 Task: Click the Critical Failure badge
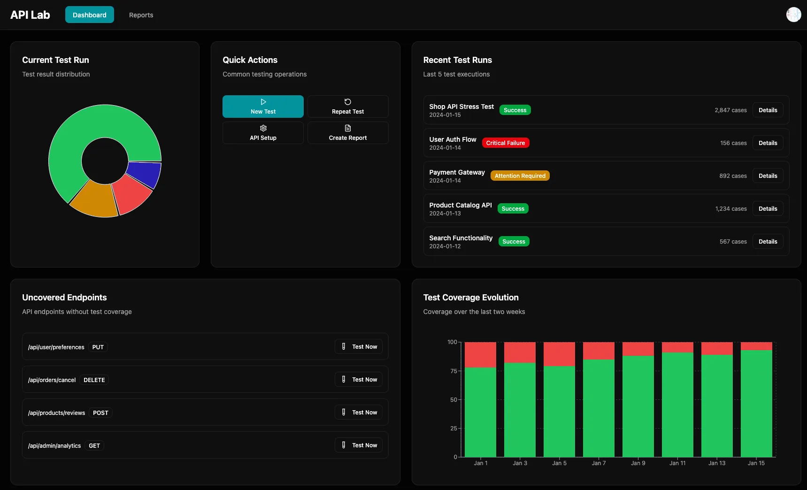pyautogui.click(x=505, y=143)
